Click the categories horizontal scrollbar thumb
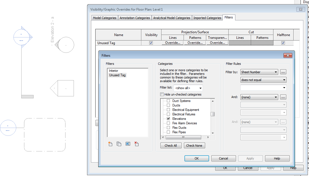The image size is (309, 176). (x=183, y=137)
